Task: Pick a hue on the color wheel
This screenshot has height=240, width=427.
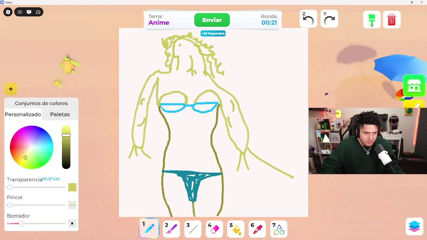Action: pyautogui.click(x=32, y=147)
